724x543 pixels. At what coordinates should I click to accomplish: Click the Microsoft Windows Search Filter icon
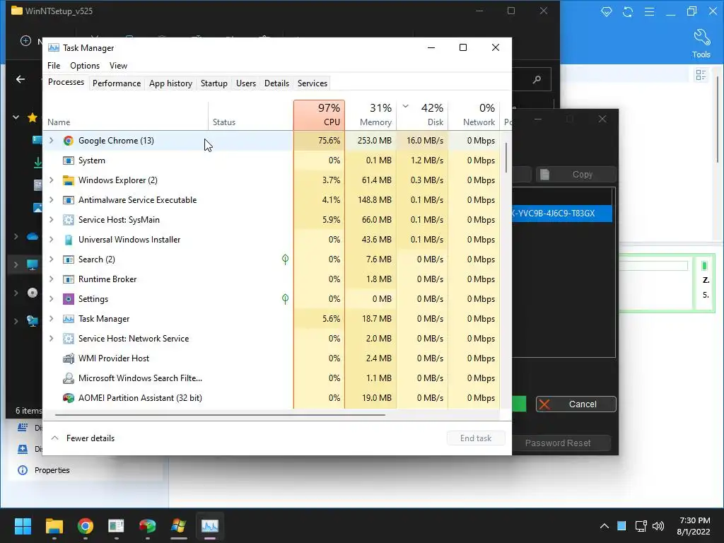coord(69,379)
